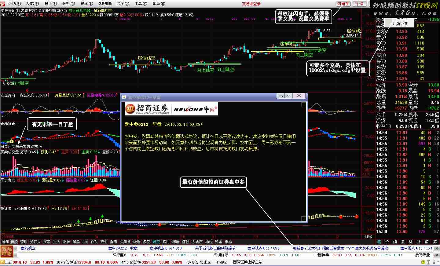Select the 极准 tab
The image size is (440, 266).
[x=137, y=242]
